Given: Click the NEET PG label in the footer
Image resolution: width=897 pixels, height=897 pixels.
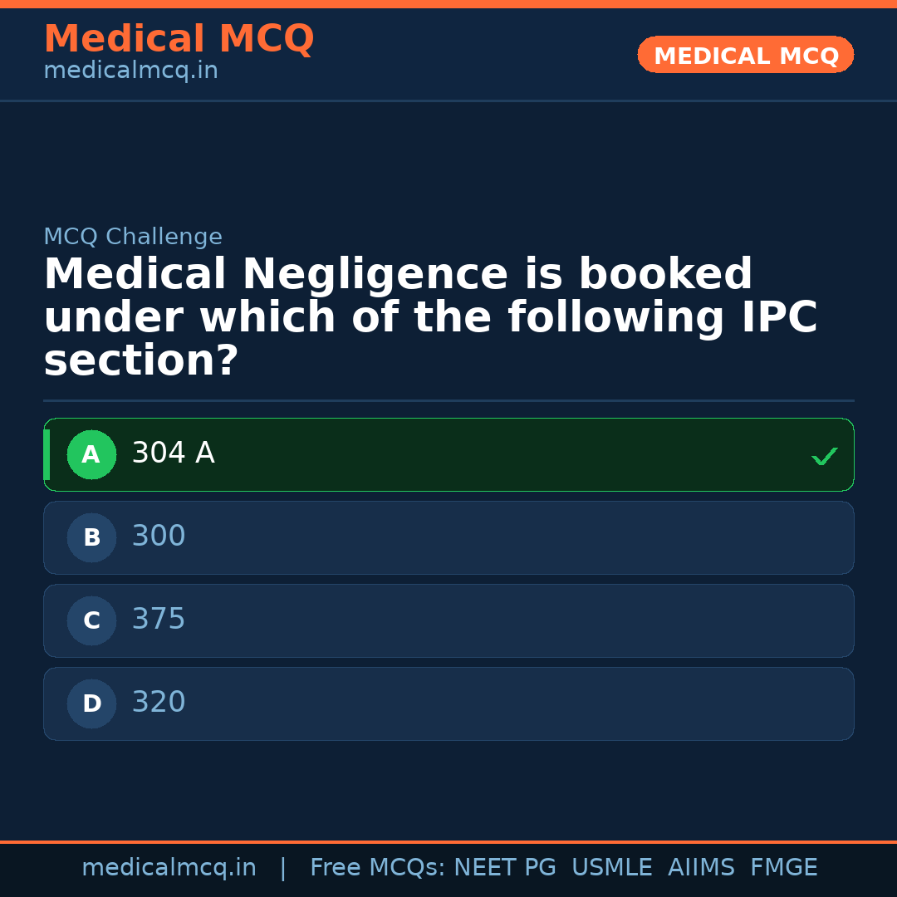Looking at the screenshot, I should [504, 866].
